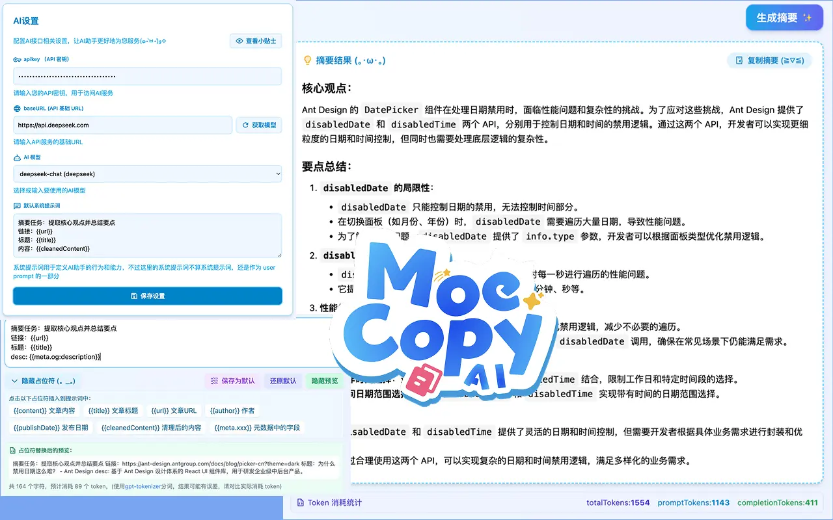Click the 还原默认 reset button
The width and height of the screenshot is (833, 520).
(x=282, y=381)
